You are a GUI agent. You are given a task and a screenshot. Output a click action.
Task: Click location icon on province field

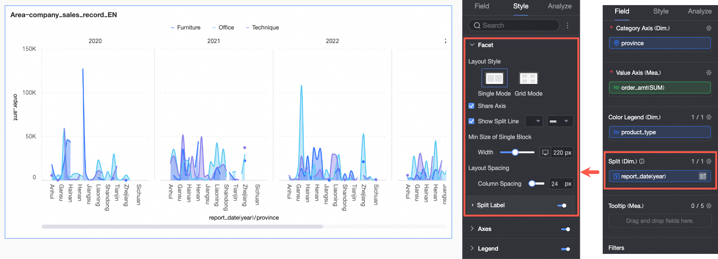click(x=616, y=43)
